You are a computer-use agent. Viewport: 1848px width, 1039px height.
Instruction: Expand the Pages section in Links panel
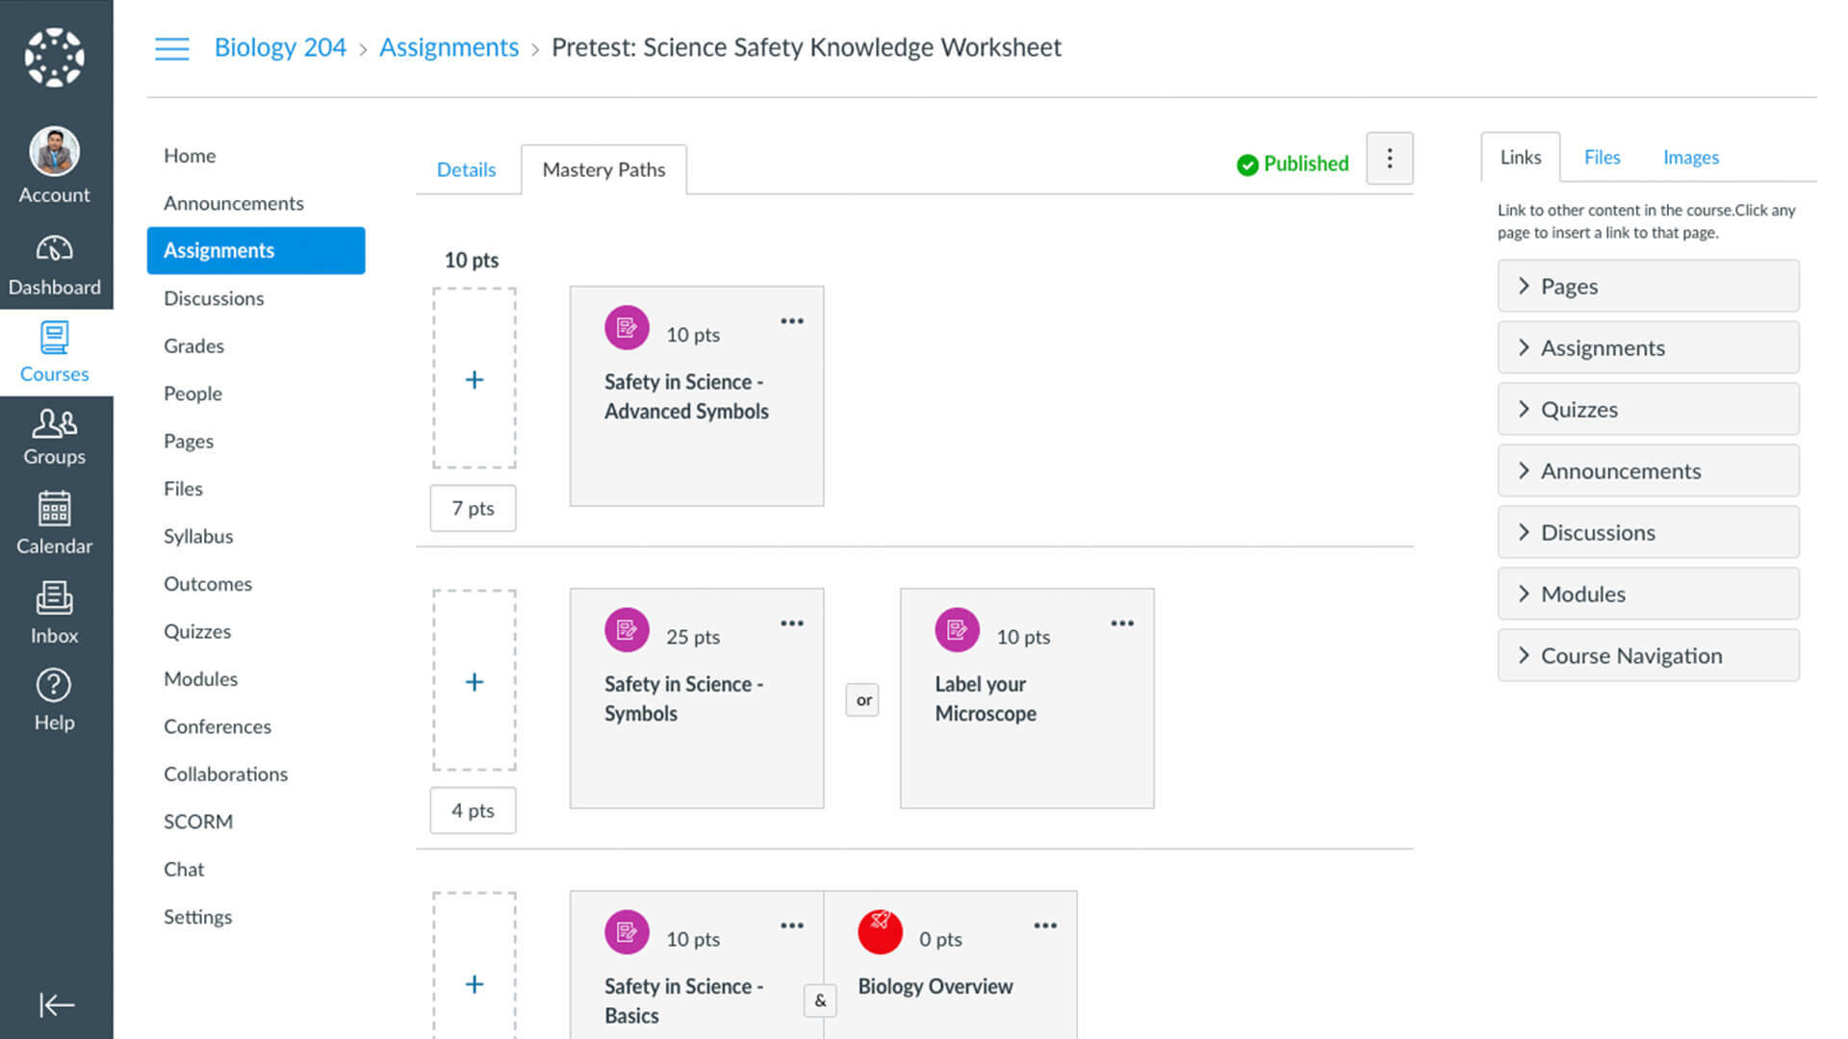(1647, 286)
